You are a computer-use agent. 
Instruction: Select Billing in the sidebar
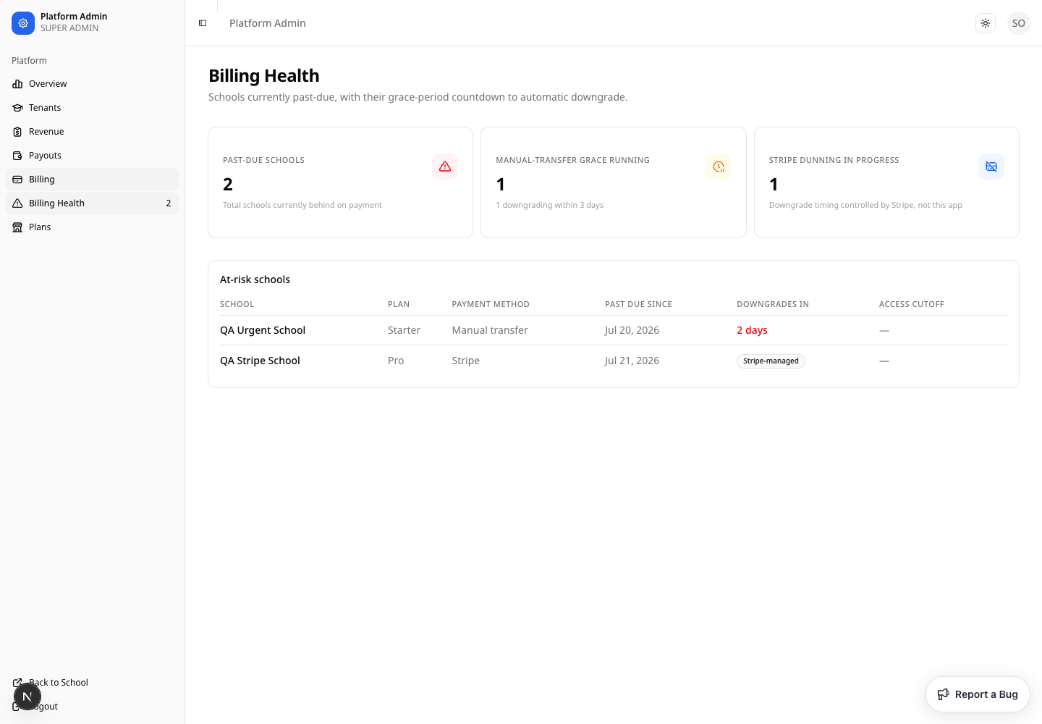[x=92, y=180]
